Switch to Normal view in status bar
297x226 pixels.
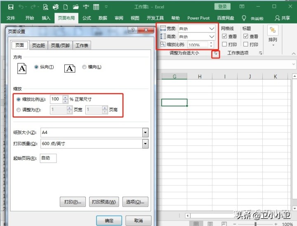coord(196,224)
